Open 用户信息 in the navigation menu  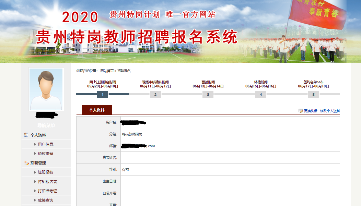45,144
